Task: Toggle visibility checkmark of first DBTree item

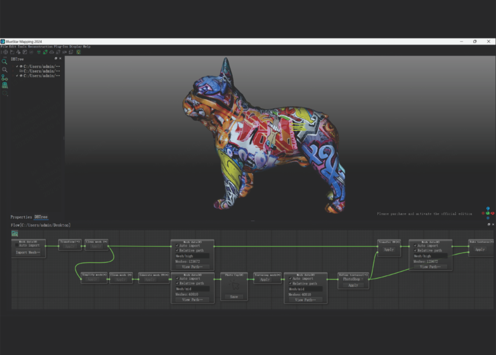Action: pos(17,66)
